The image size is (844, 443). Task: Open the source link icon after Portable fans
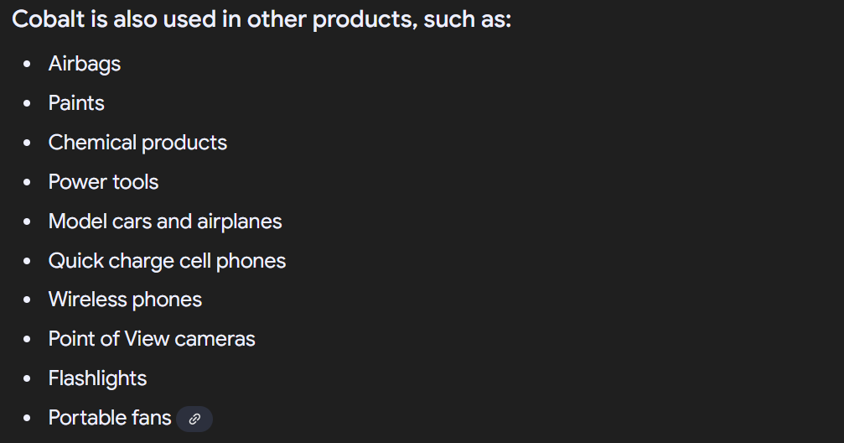[194, 419]
